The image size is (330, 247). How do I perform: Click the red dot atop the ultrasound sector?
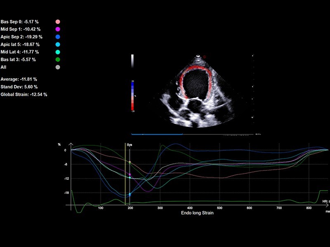coord(205,57)
